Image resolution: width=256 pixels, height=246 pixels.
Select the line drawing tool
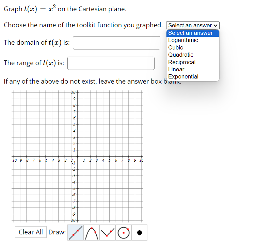coord(76,233)
